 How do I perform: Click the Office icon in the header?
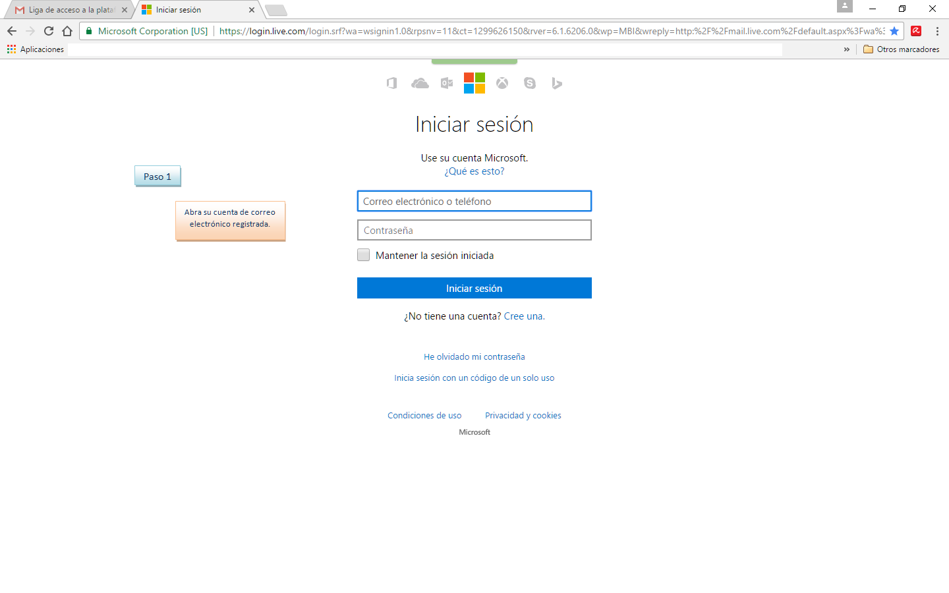(392, 83)
